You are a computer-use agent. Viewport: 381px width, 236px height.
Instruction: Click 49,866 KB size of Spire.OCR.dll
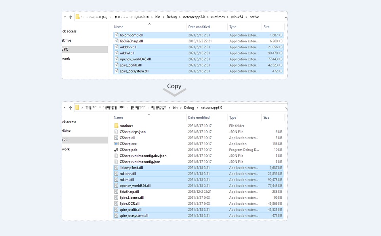(275, 204)
